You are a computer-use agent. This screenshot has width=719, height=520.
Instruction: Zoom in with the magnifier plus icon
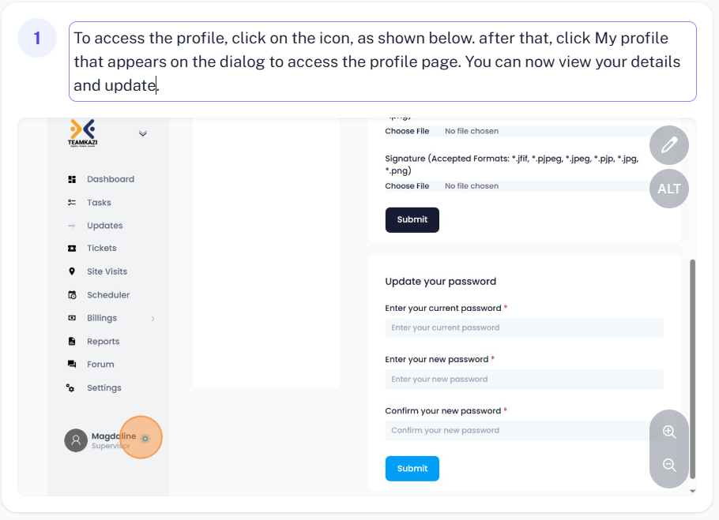[x=669, y=432]
